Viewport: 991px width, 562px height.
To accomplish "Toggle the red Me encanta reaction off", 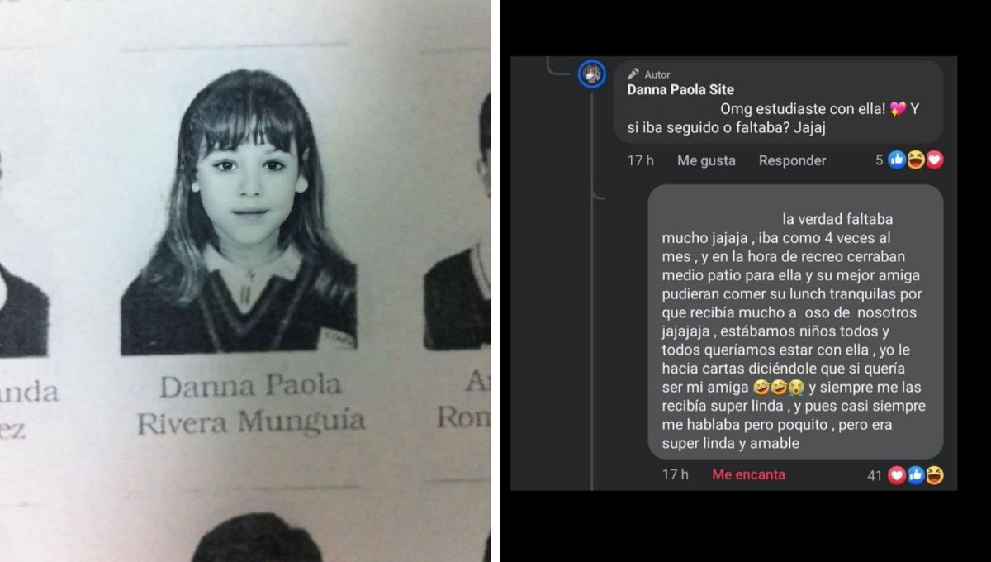I will tap(748, 474).
